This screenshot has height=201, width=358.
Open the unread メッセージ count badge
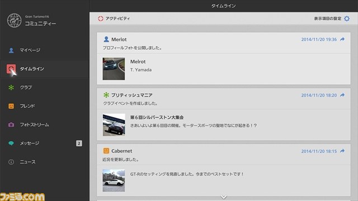(79, 143)
